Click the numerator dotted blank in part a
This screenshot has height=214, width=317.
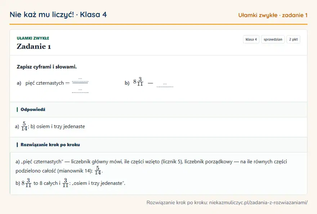80,80
